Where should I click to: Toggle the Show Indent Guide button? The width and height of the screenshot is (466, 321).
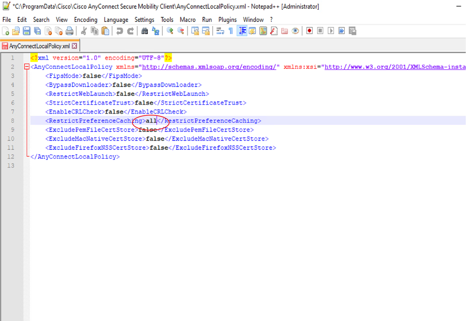click(242, 31)
